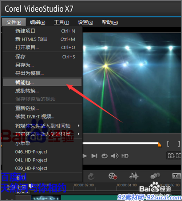
Task: Expand 将媒体文件插入到时间轴 submenu arrow
Action: (x=79, y=126)
